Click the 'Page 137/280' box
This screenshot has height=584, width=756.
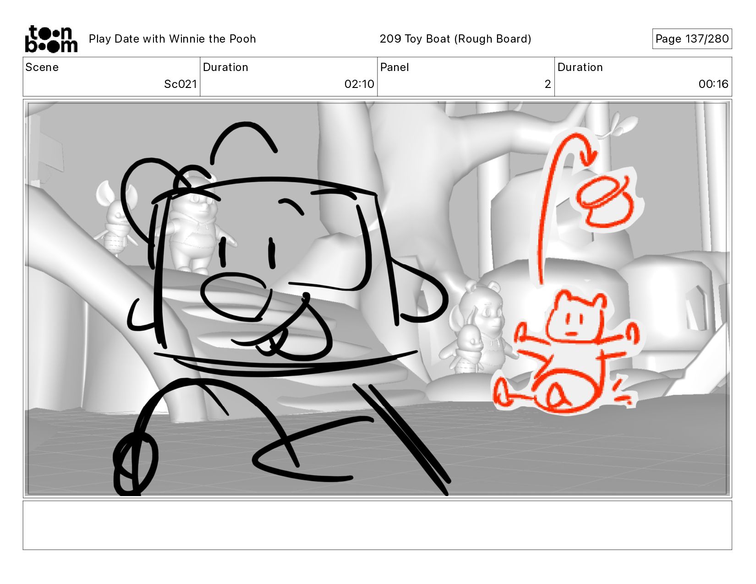pos(692,39)
